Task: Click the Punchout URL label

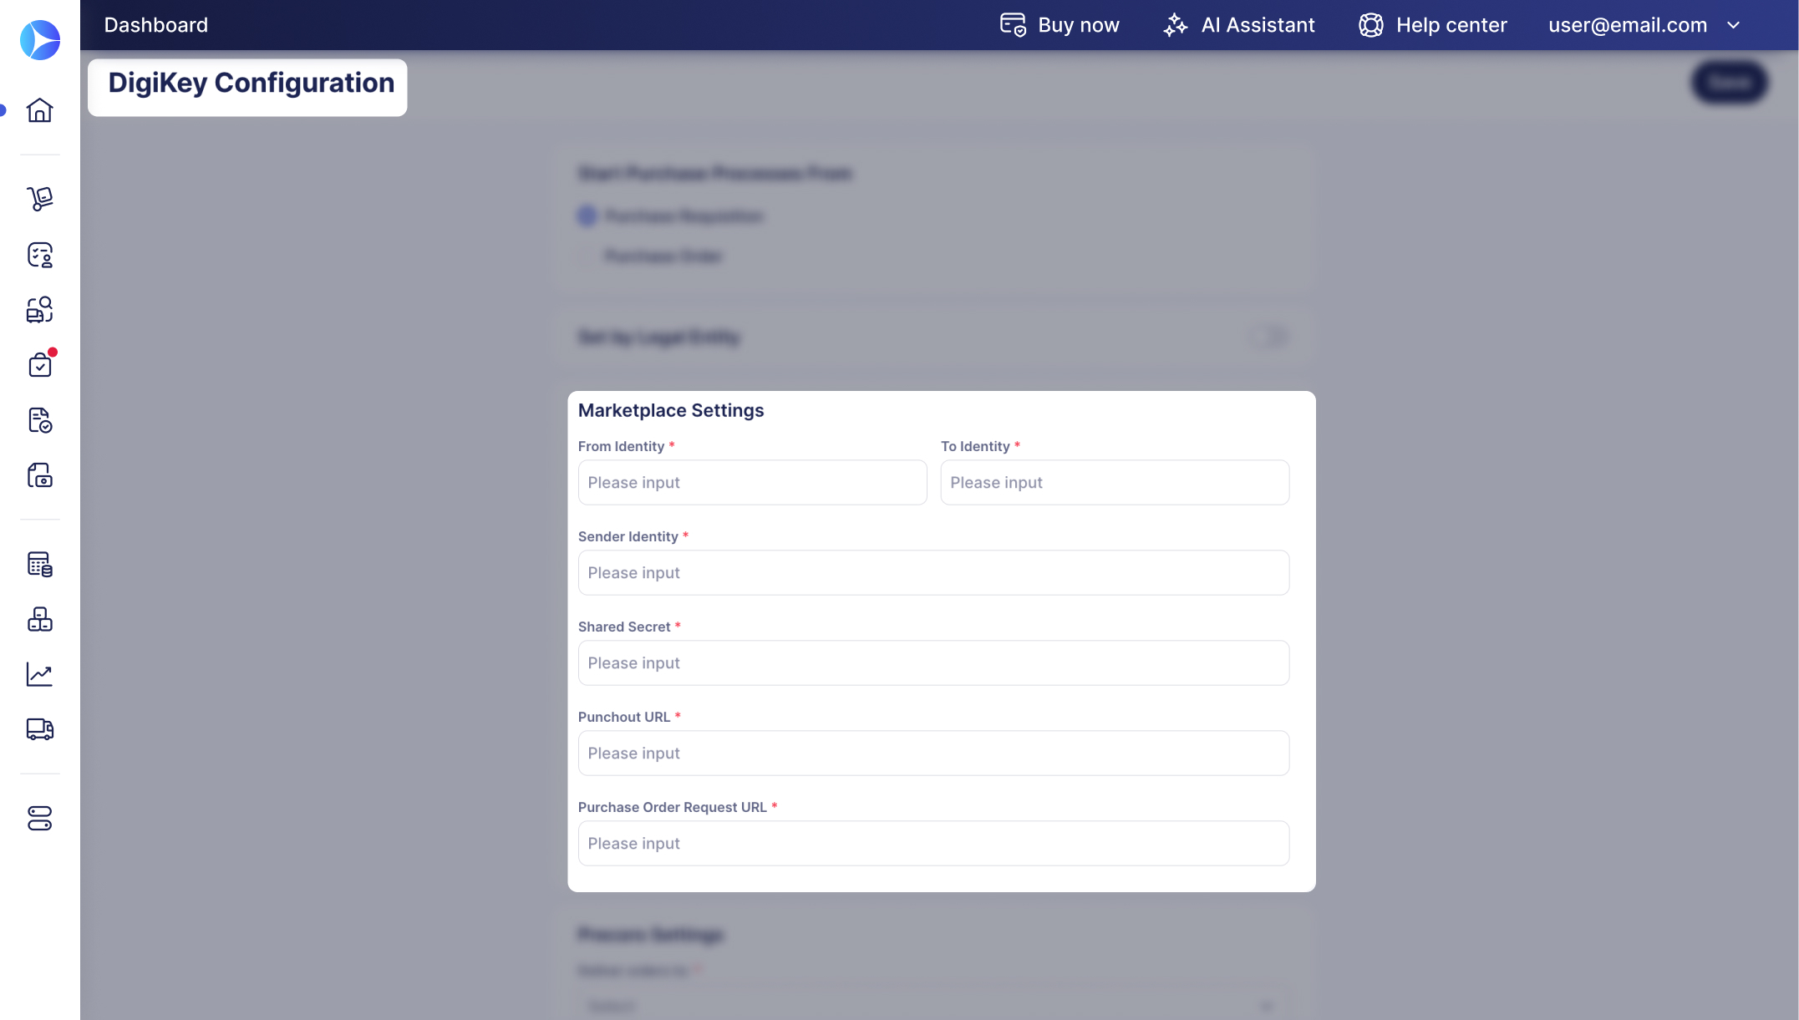Action: (x=624, y=717)
